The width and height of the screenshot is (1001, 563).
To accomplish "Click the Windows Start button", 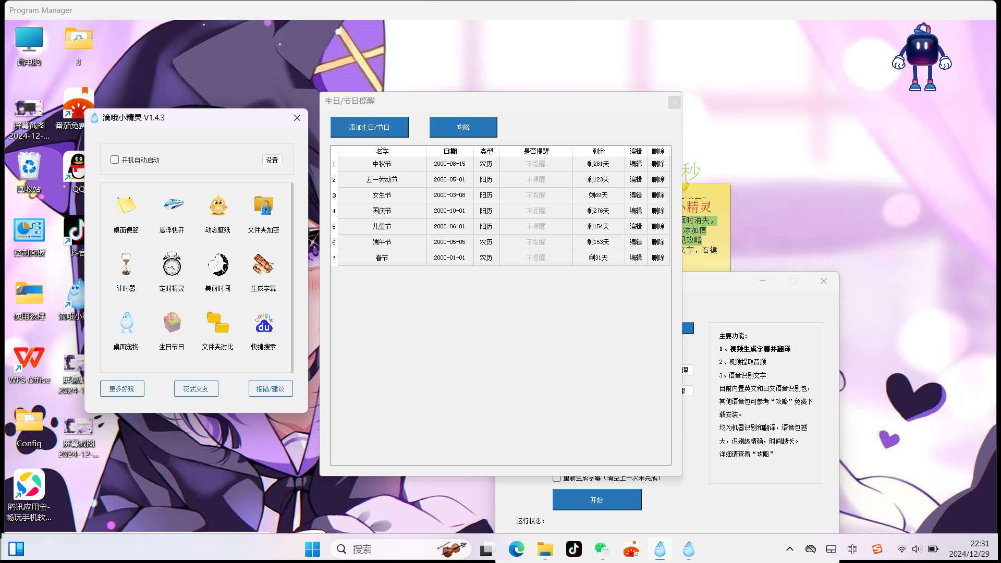I will [312, 549].
